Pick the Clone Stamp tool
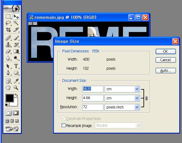The width and height of the screenshot is (182, 143). (8, 45)
